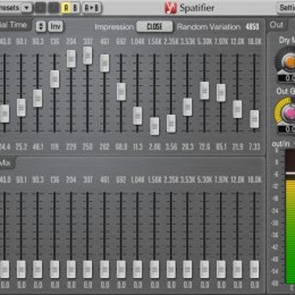
Task: Click Mix slider handle for 3.53K band
Action: point(187,269)
